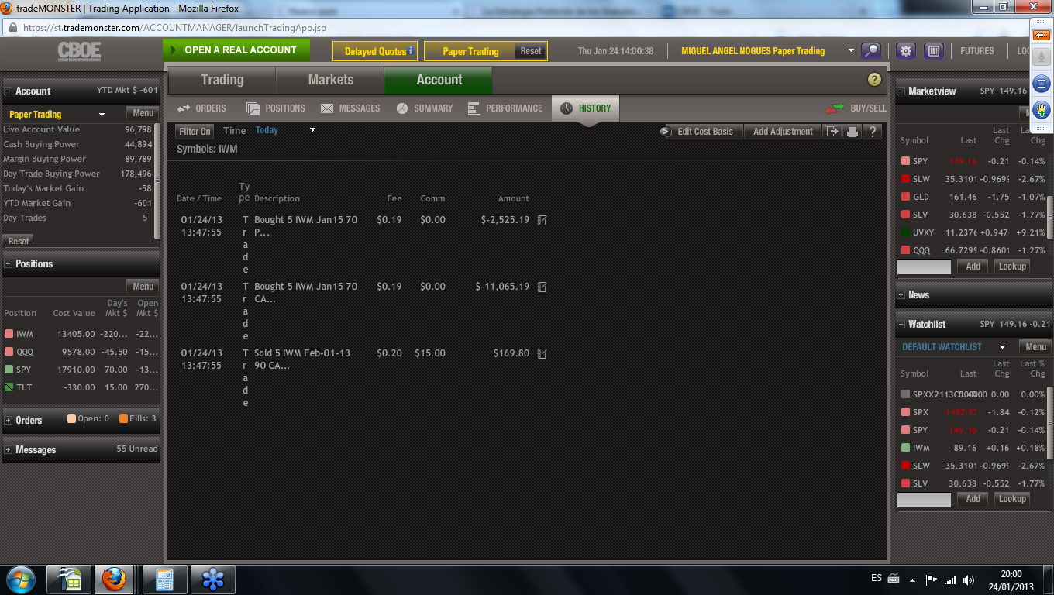This screenshot has height=595, width=1054.
Task: Click the Buy/Sell arrows icon
Action: tap(835, 108)
